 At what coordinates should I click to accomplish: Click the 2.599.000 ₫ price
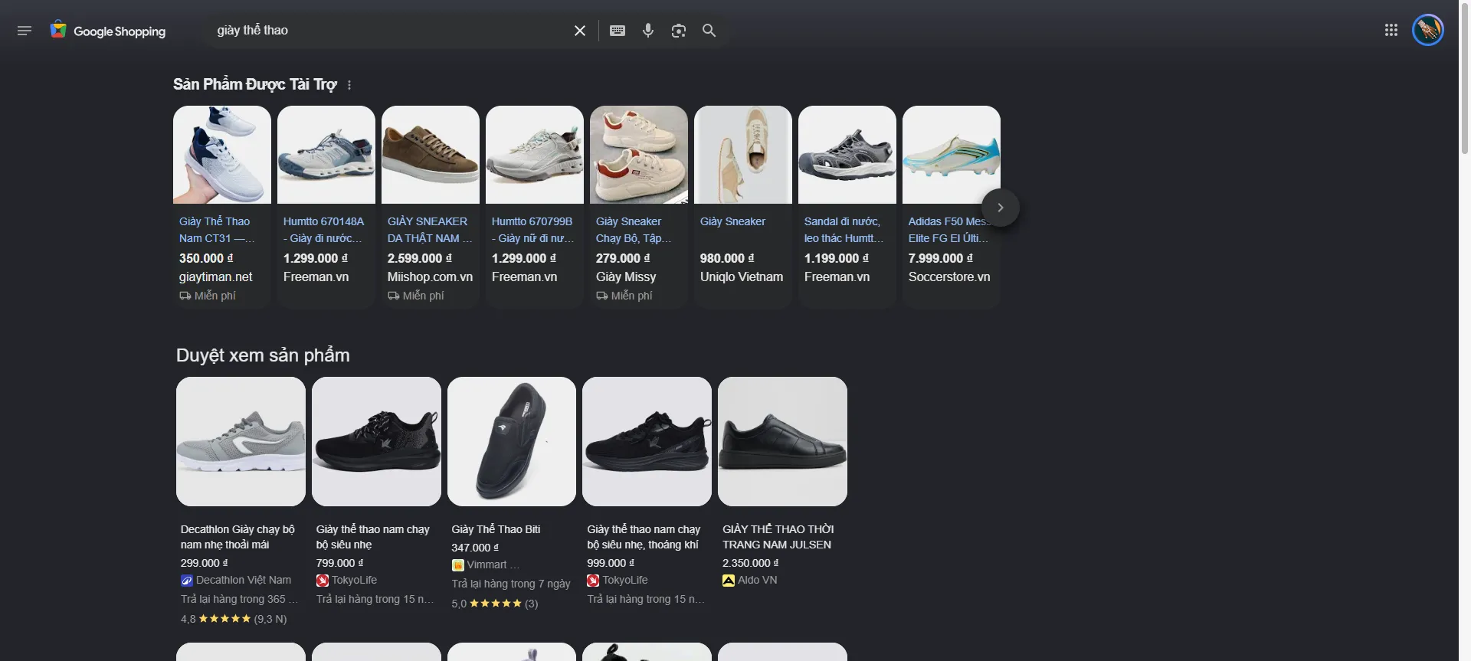click(x=420, y=258)
